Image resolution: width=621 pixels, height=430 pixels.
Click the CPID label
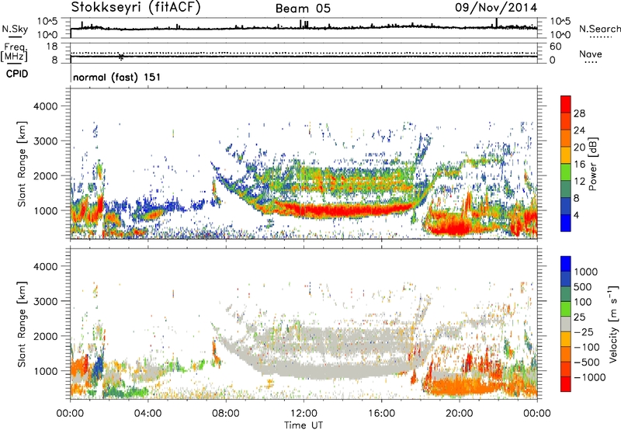coord(17,74)
